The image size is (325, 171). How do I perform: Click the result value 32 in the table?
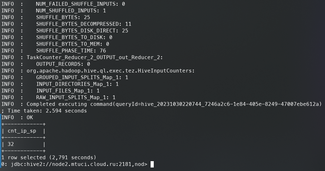pos(10,144)
